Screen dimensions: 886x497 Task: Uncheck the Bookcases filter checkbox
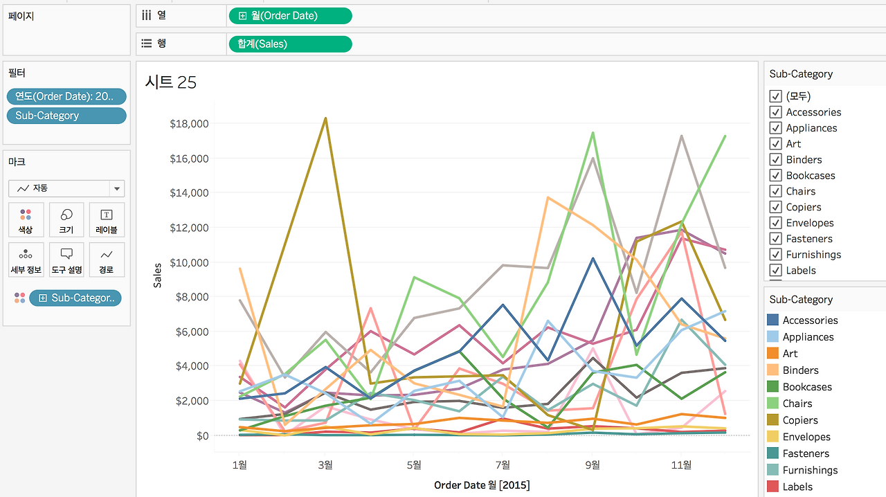pyautogui.click(x=776, y=176)
